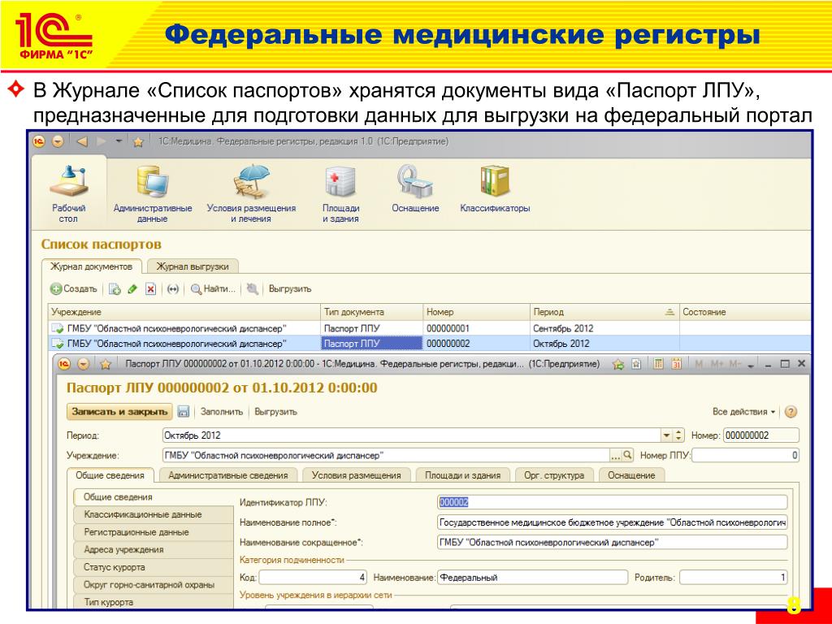The width and height of the screenshot is (832, 624).
Task: Click 1C logo icon in Паспорт ЛПУ window
Action: [64, 364]
